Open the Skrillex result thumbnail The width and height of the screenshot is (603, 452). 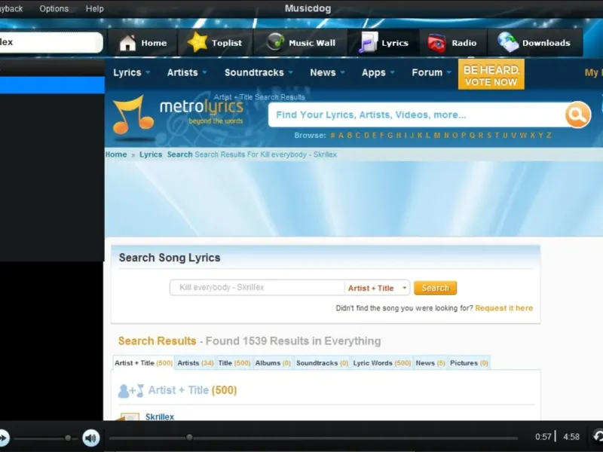(x=130, y=417)
